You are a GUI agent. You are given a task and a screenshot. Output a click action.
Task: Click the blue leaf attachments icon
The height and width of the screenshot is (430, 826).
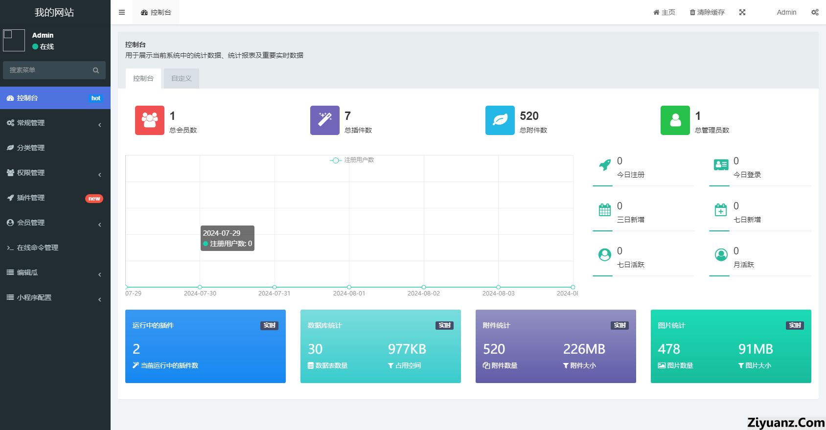coord(500,120)
